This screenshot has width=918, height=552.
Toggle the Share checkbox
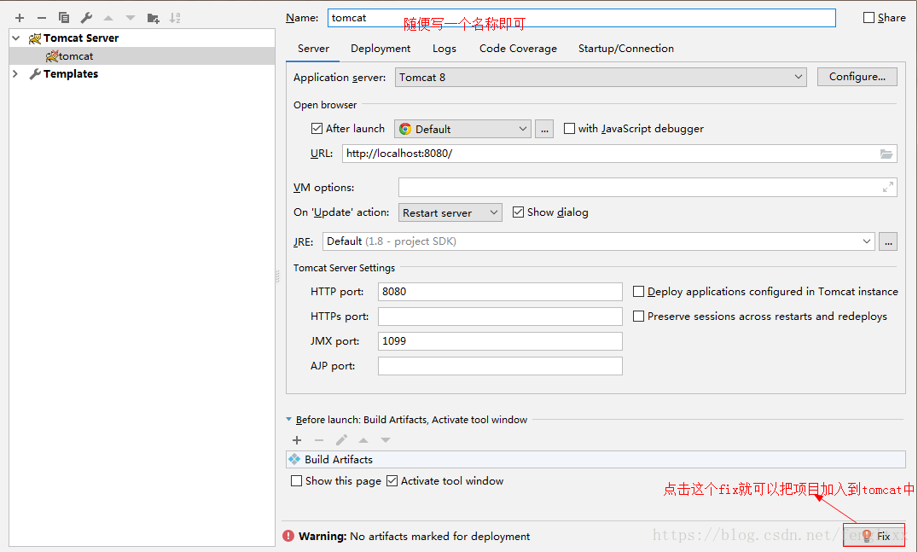pyautogui.click(x=869, y=18)
